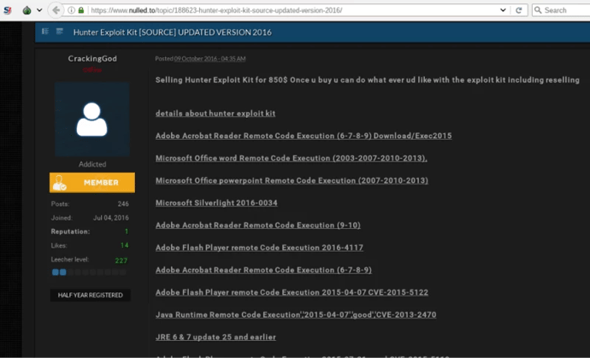Click the leecher level progress bar

tap(89, 272)
